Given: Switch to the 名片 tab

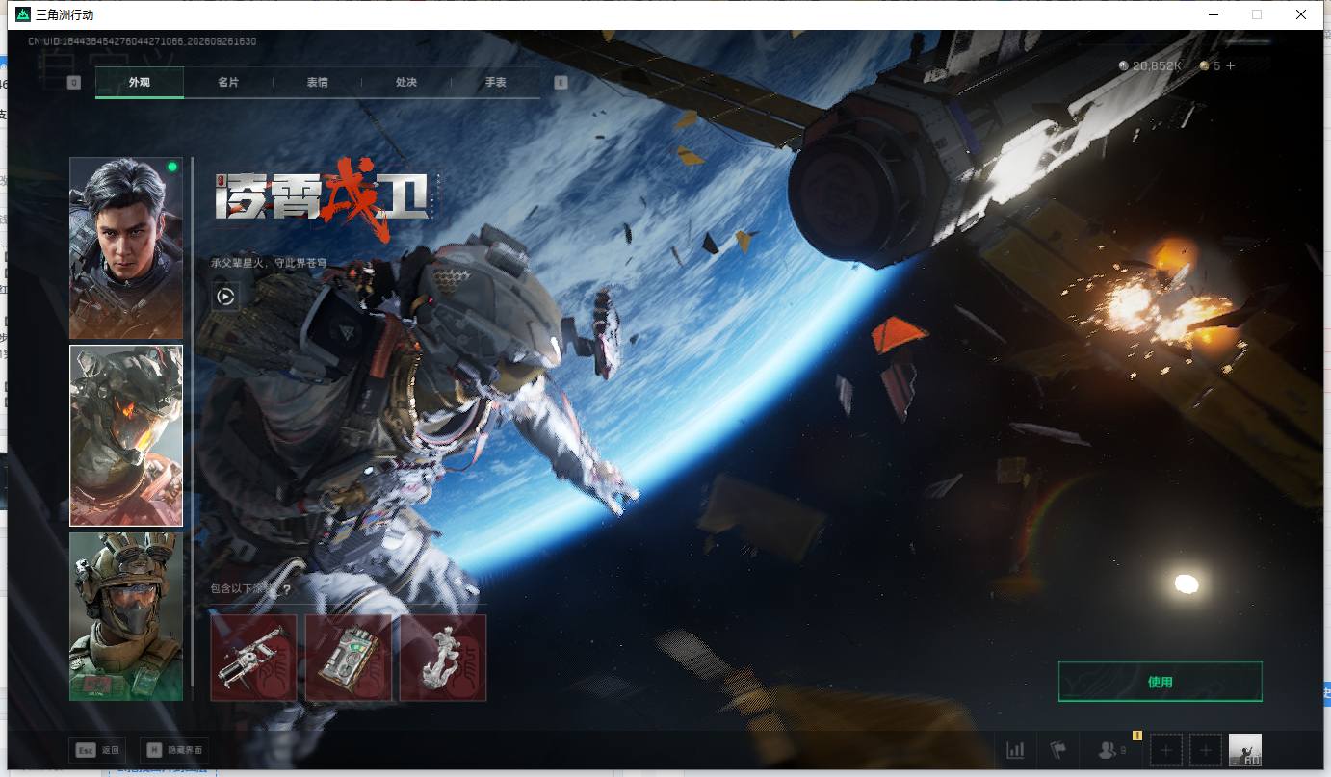Looking at the screenshot, I should tap(228, 83).
